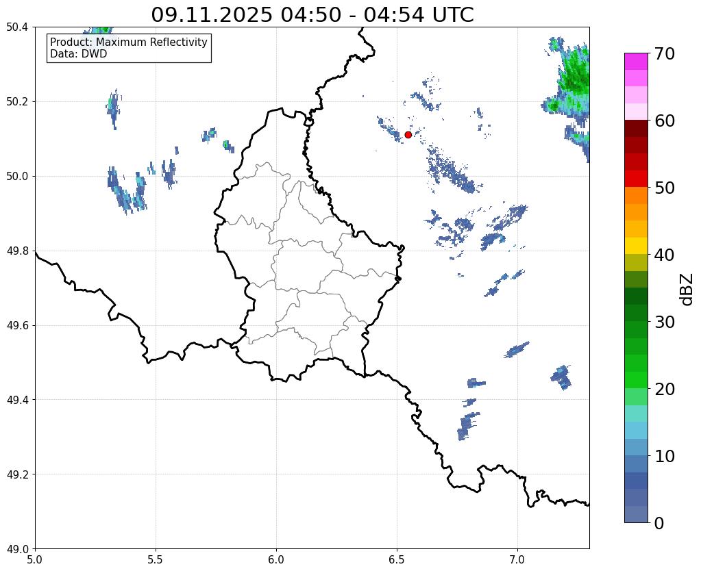Click the colorbar tick label 0
Viewport: 701px width, 571px height.
(x=659, y=523)
